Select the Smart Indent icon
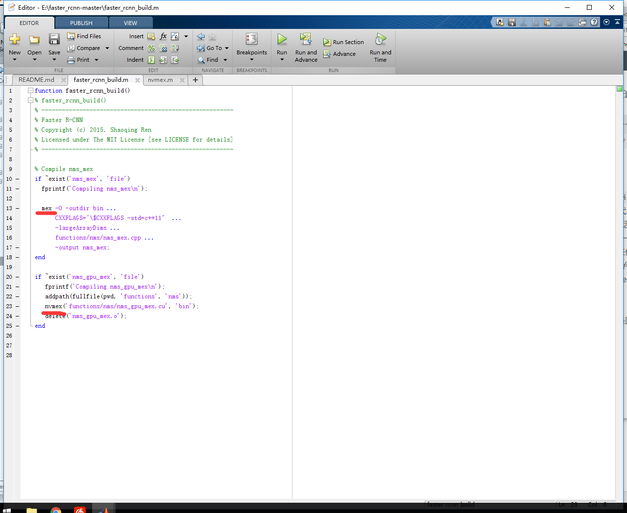 (151, 59)
